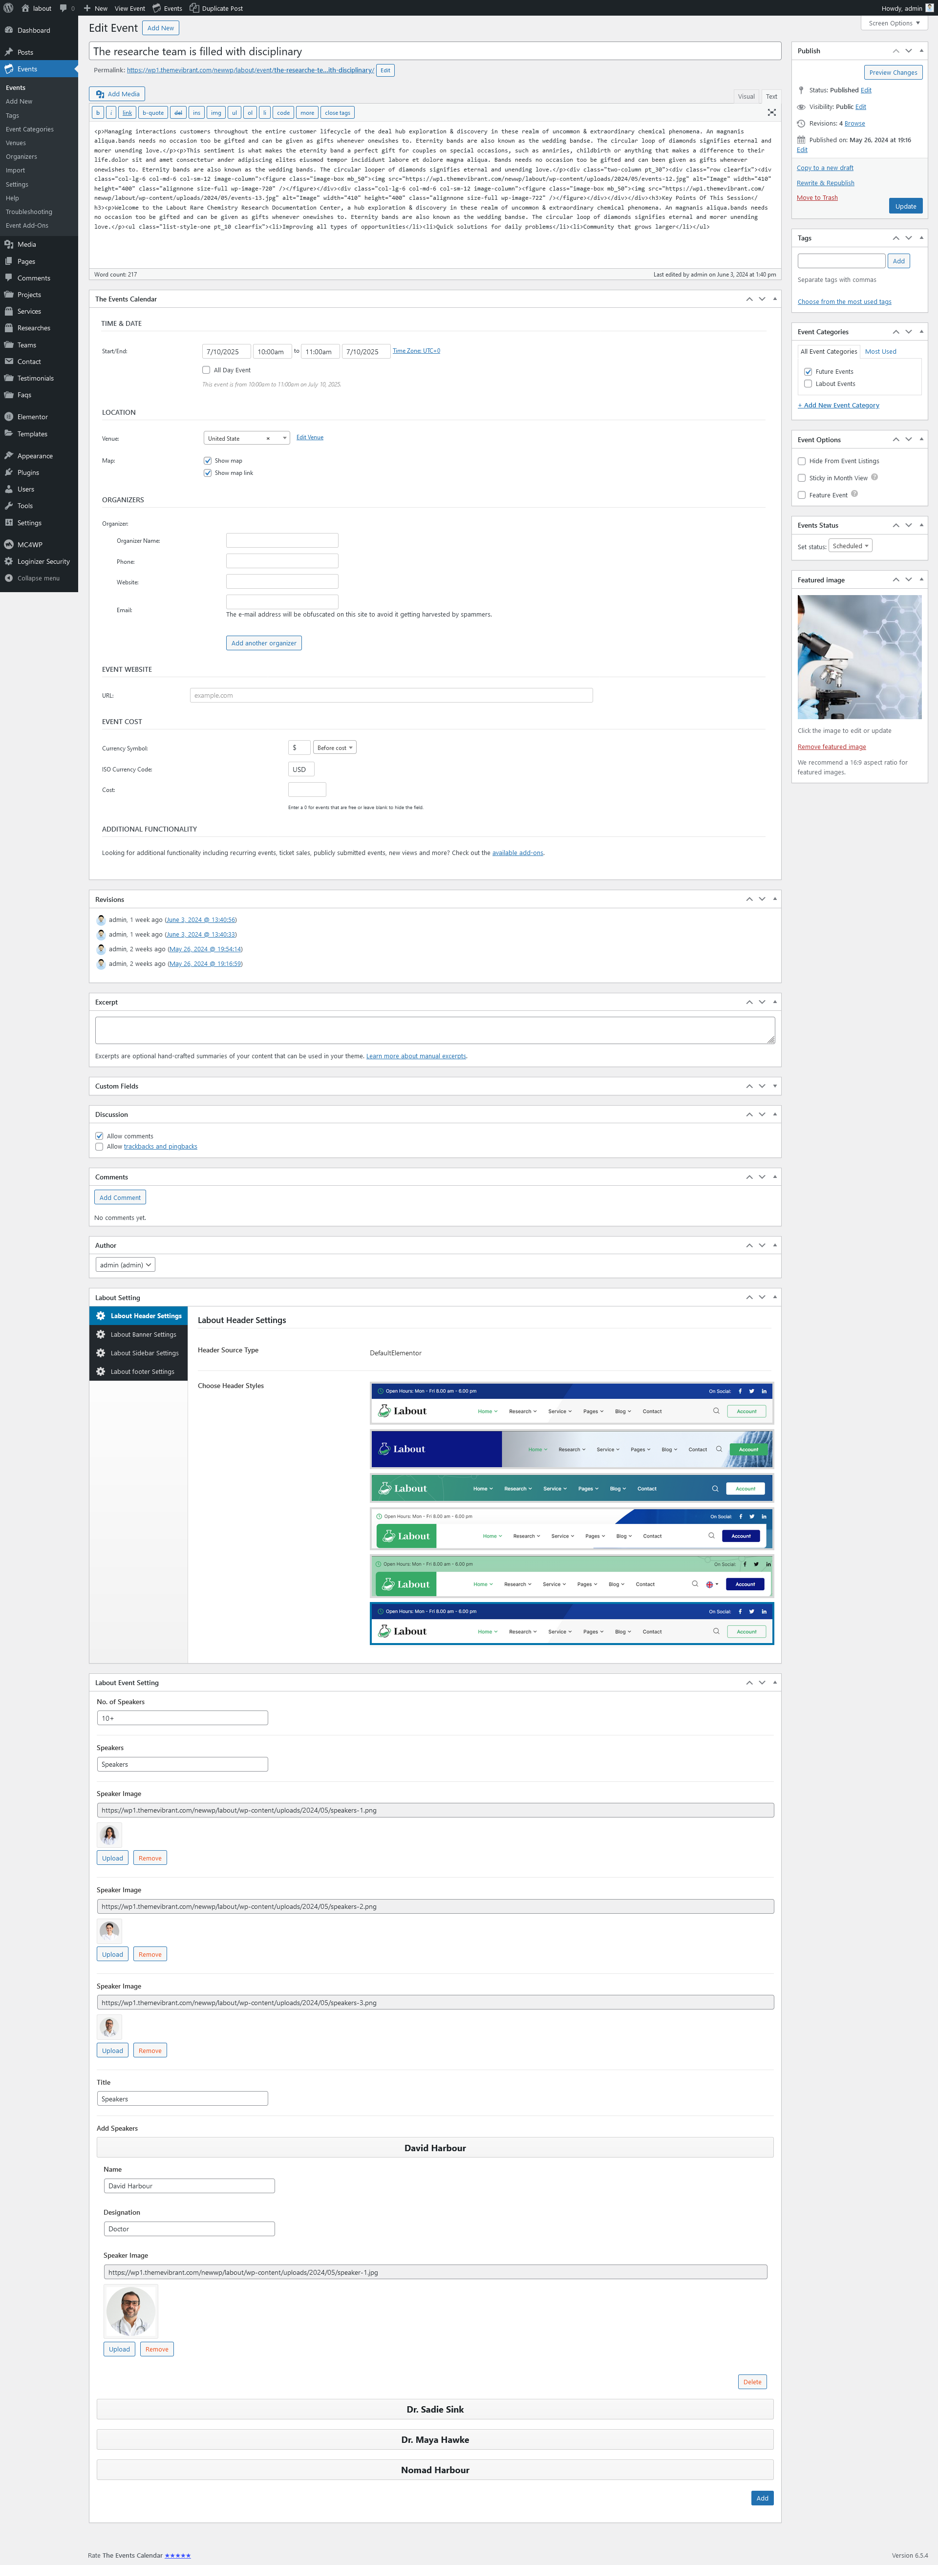Click the Move to Trash link
The image size is (938, 2565).
coord(816,197)
